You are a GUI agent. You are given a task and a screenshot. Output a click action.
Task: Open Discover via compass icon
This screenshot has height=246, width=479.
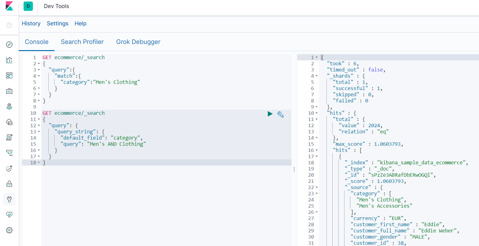pyautogui.click(x=9, y=45)
